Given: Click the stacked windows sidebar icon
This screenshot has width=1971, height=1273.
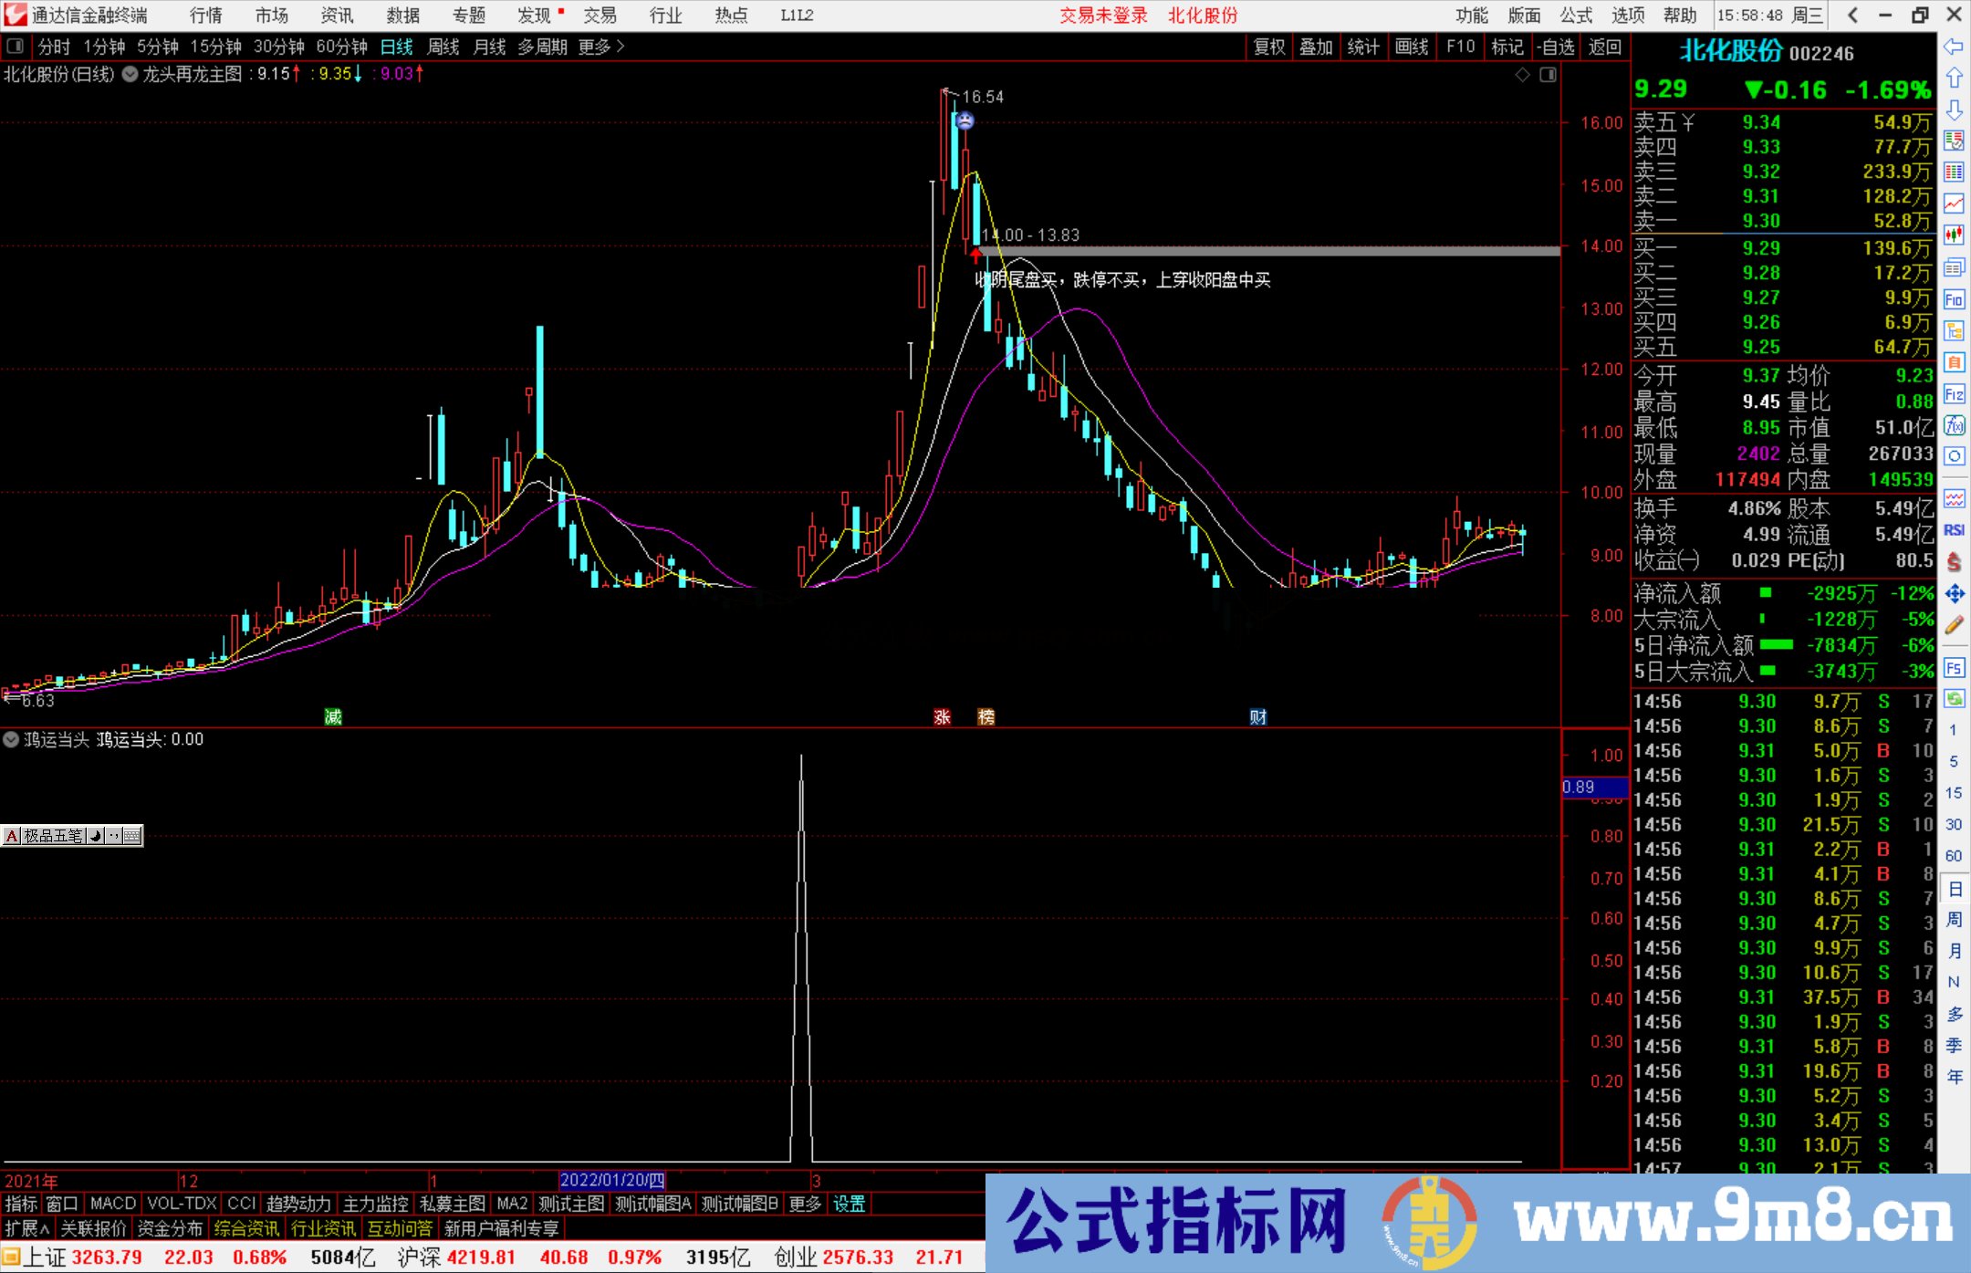Looking at the screenshot, I should (x=1954, y=267).
